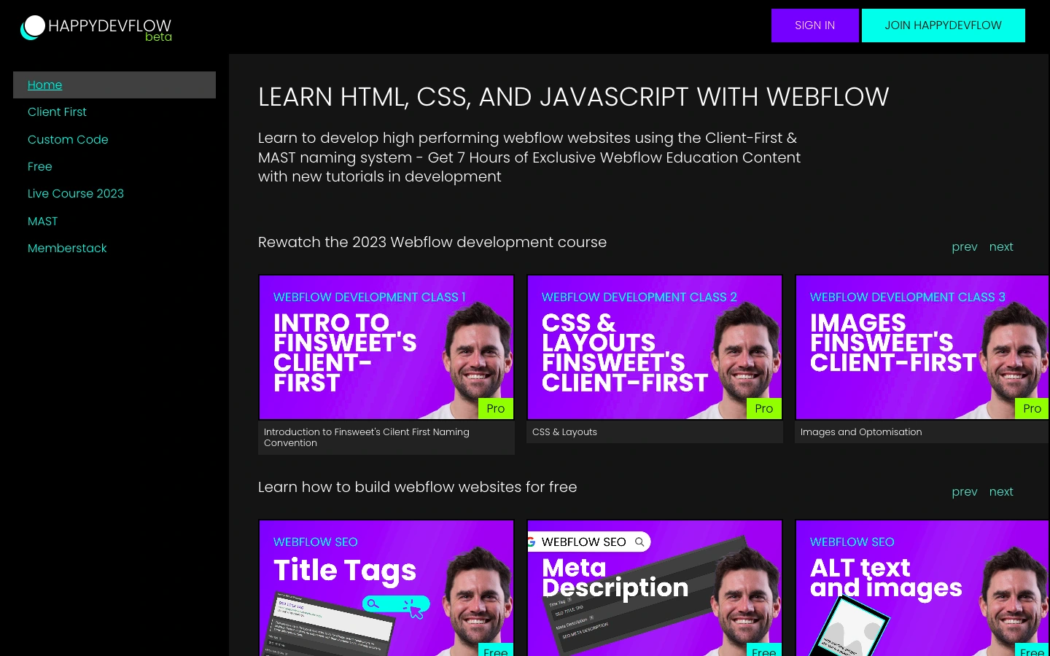Click the magnifier icon in WEBFLOW SEO search pill
1050x656 pixels.
pos(639,542)
